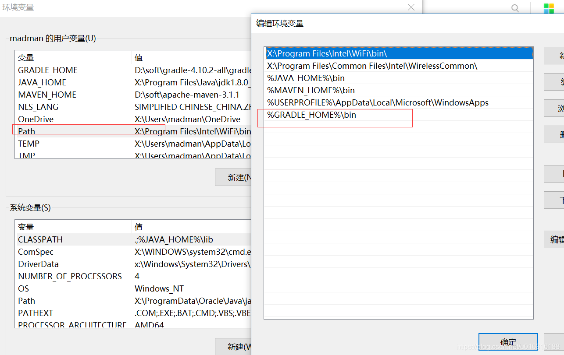Click the X:\Program Files\Java\jdk1.8.0 value cell
This screenshot has height=355, width=564.
coord(192,82)
